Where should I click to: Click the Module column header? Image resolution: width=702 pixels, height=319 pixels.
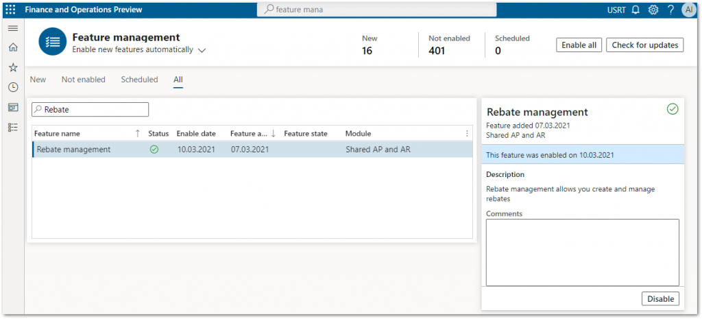[x=358, y=134]
